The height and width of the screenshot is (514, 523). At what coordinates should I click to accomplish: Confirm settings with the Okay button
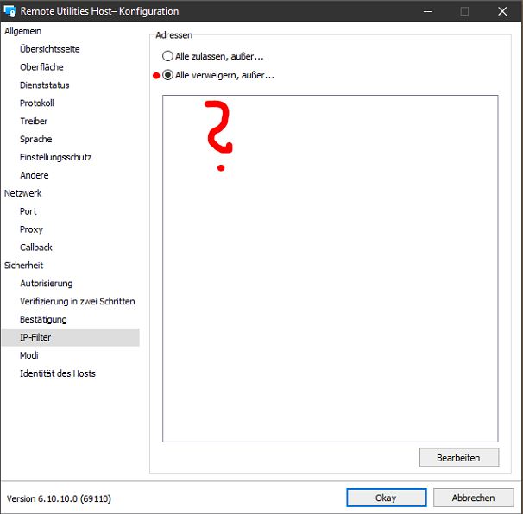tap(386, 498)
